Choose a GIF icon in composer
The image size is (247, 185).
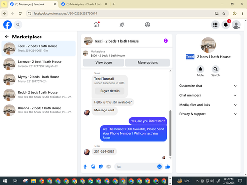tap(108, 167)
